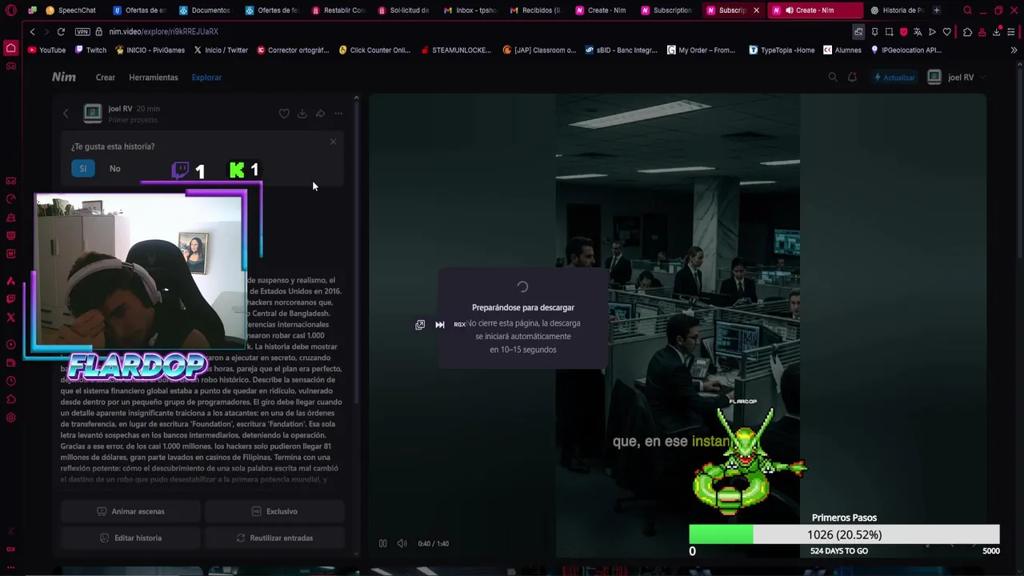Image resolution: width=1024 pixels, height=576 pixels.
Task: Click the translate page icon
Action: (918, 32)
